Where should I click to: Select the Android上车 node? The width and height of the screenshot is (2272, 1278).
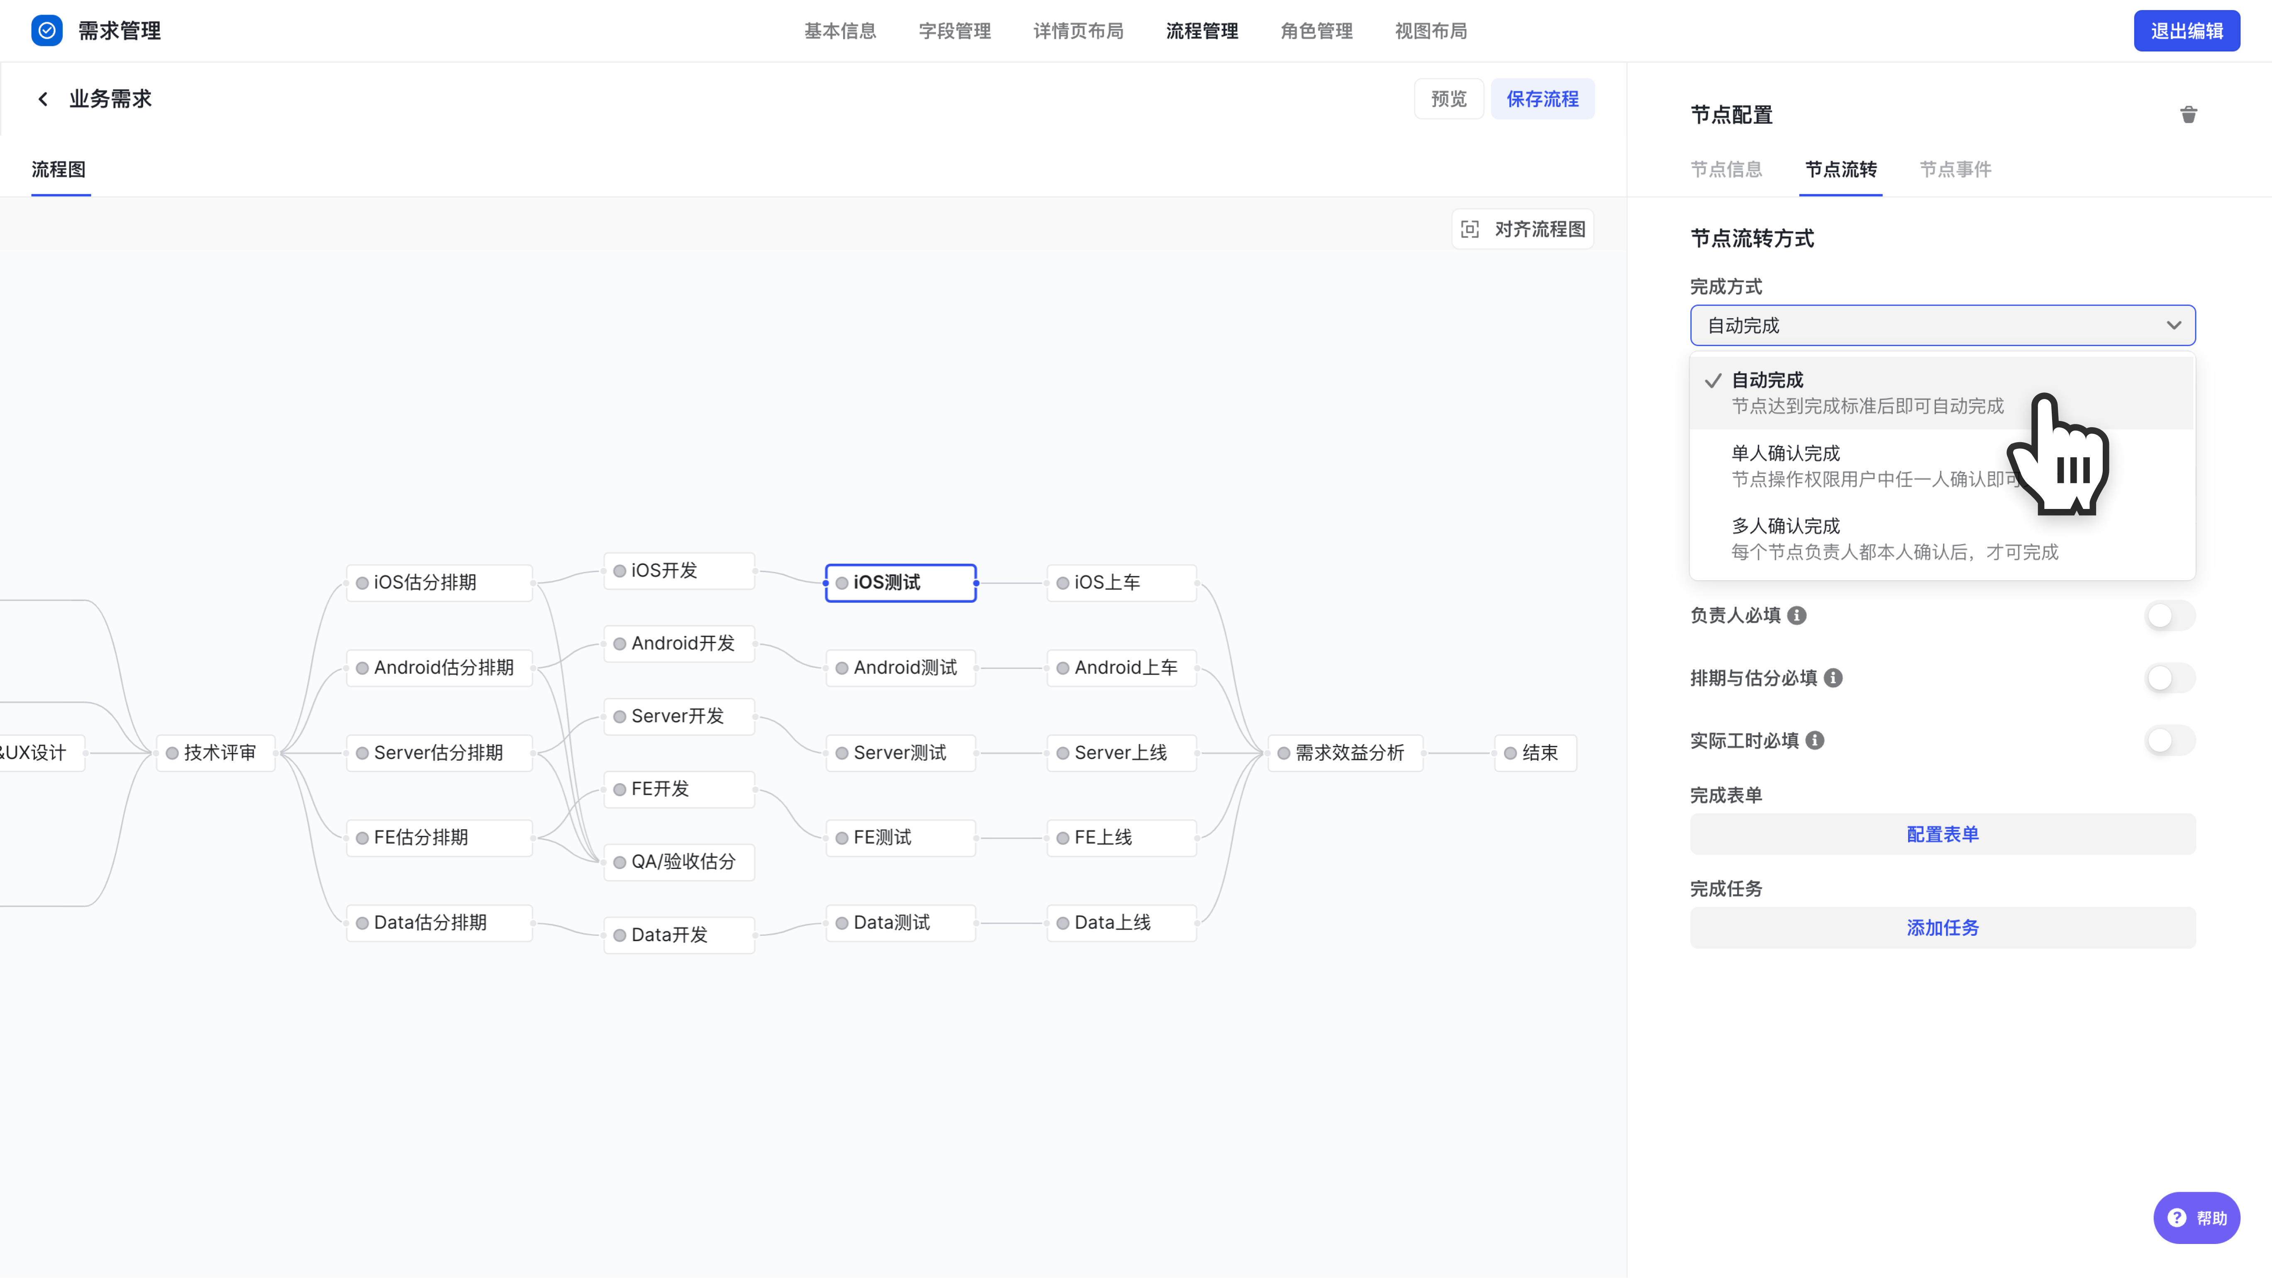point(1121,668)
